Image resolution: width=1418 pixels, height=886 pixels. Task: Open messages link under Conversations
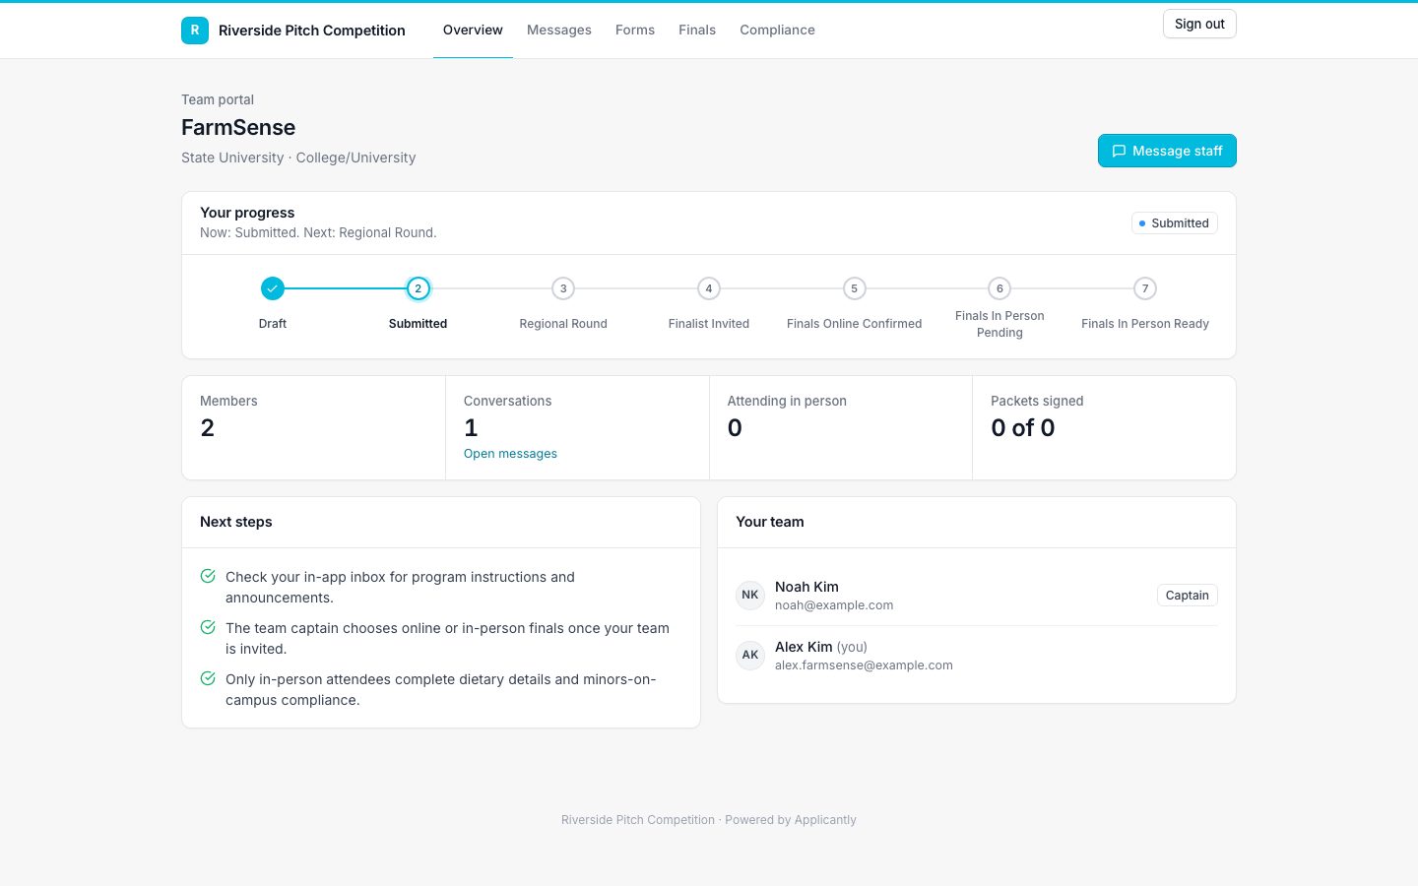coord(510,454)
